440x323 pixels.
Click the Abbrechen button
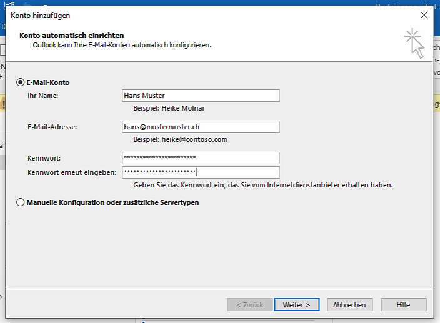click(349, 305)
